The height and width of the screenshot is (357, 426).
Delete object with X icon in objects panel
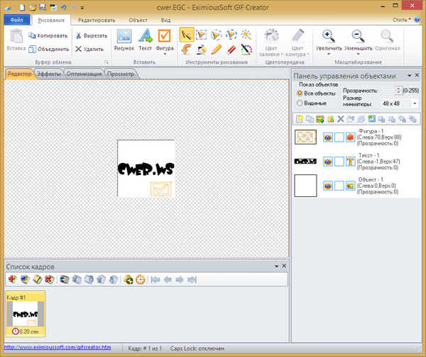[x=340, y=118]
